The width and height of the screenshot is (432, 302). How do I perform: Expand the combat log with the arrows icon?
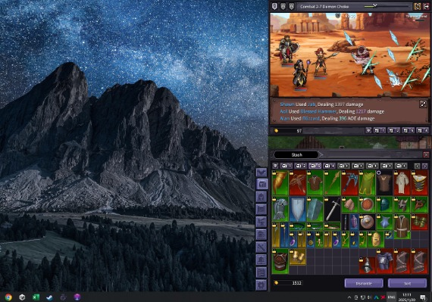tap(423, 104)
